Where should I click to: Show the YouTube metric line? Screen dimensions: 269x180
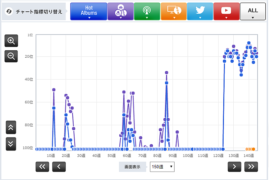(226, 11)
